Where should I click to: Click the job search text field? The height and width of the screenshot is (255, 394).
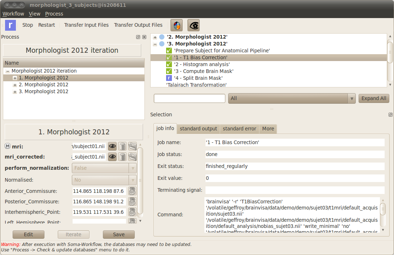click(x=189, y=98)
